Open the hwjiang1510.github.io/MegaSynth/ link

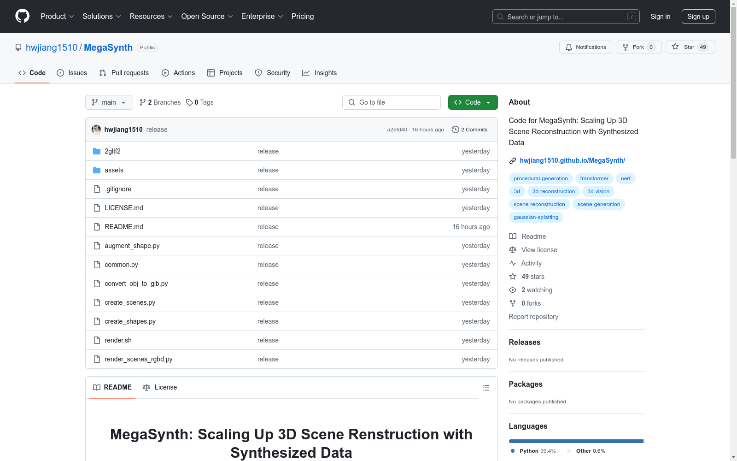point(573,160)
